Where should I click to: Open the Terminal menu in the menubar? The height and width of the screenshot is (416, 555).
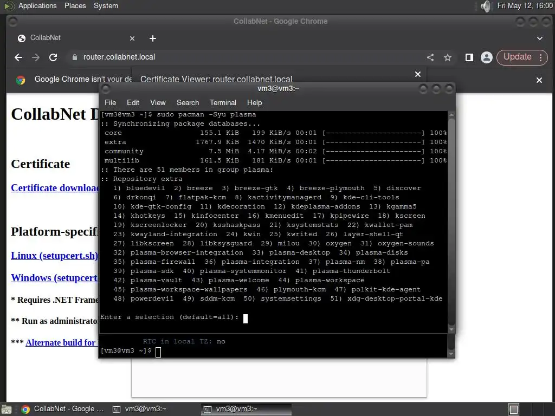pos(223,102)
